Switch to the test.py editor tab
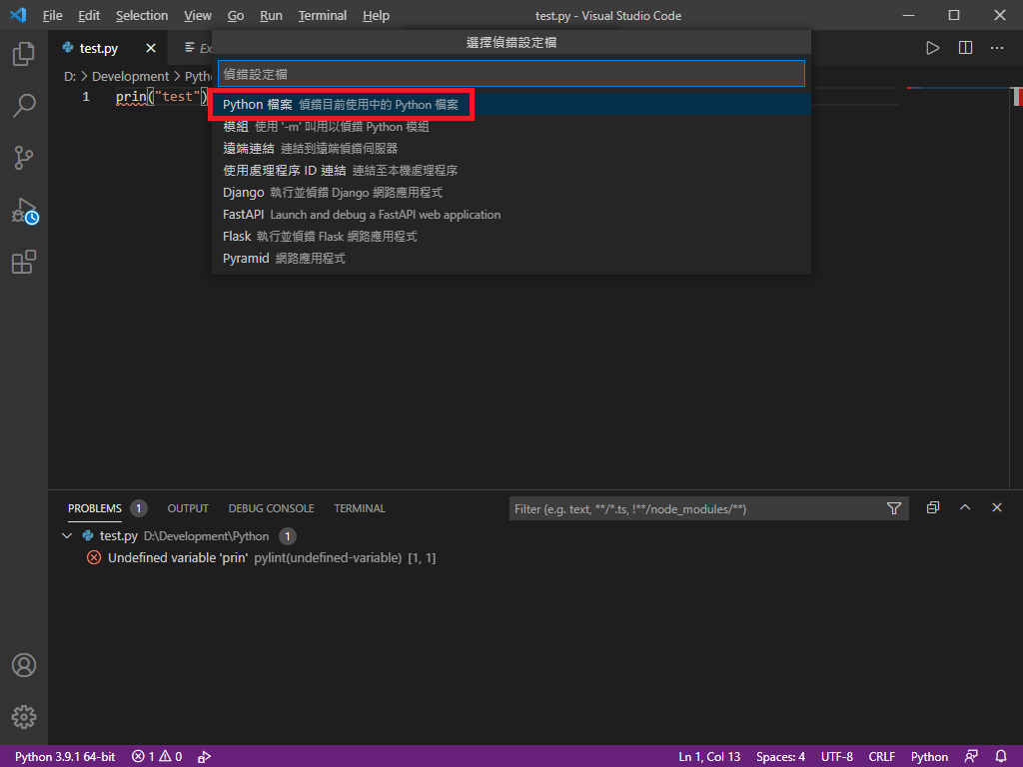Image resolution: width=1023 pixels, height=767 pixels. click(99, 48)
